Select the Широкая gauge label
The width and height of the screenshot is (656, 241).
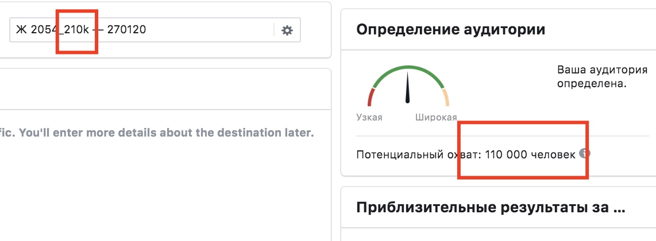436,117
